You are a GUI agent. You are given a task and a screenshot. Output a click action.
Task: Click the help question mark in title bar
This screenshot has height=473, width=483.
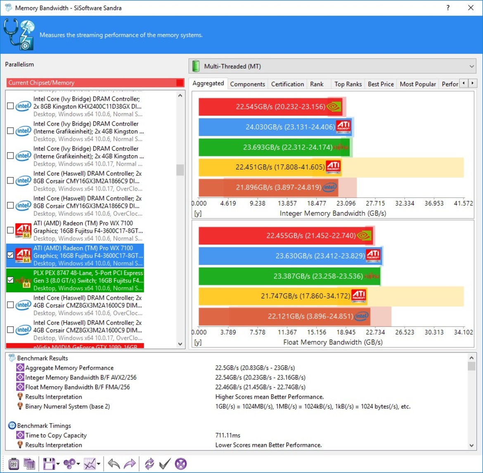[x=448, y=8]
